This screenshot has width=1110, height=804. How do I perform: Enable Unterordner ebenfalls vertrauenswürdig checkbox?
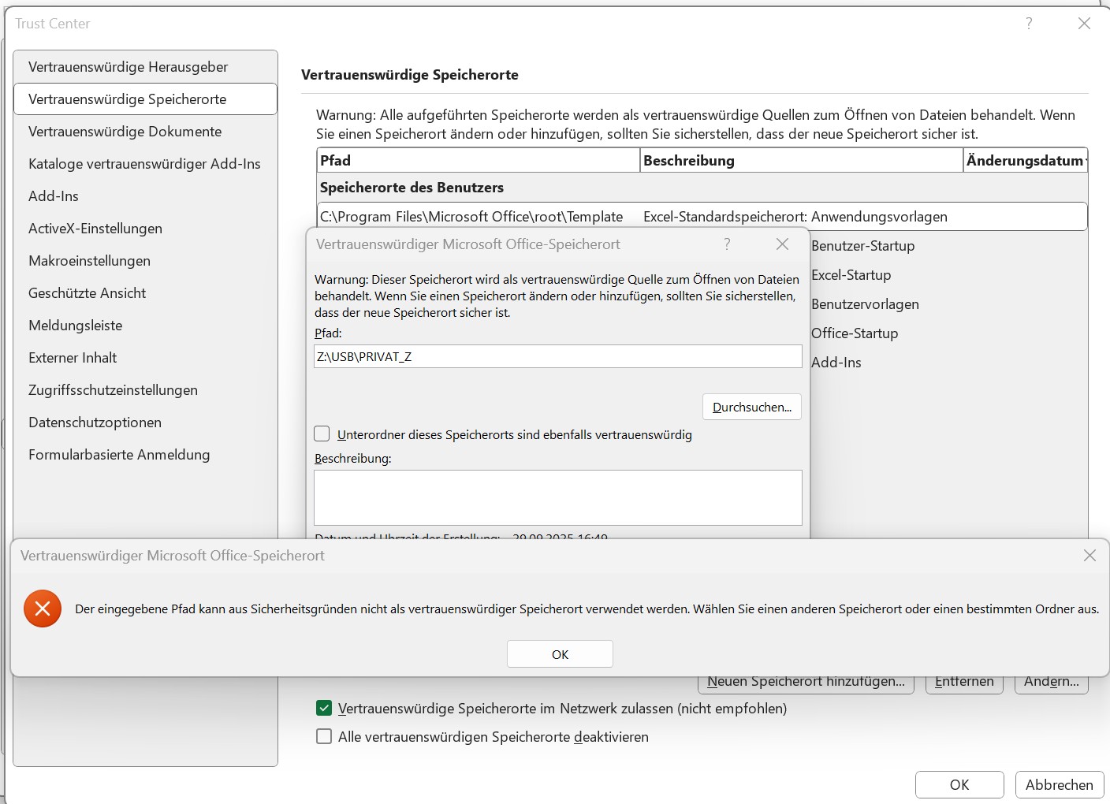pyautogui.click(x=322, y=434)
